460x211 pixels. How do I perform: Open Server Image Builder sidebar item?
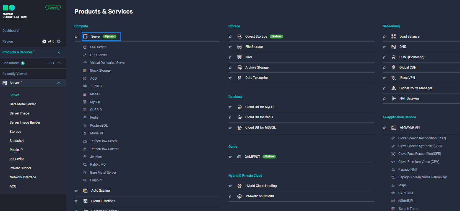point(25,123)
